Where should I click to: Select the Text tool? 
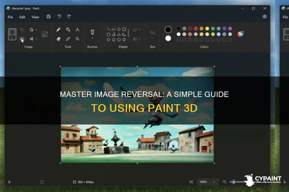coord(77,30)
